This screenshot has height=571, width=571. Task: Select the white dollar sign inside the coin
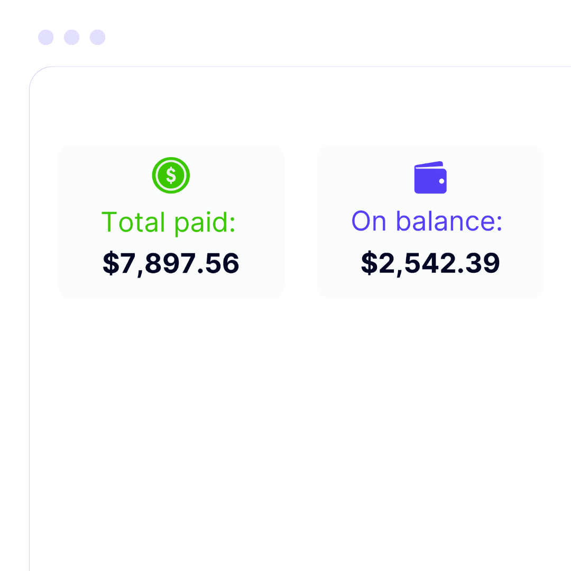(x=171, y=175)
